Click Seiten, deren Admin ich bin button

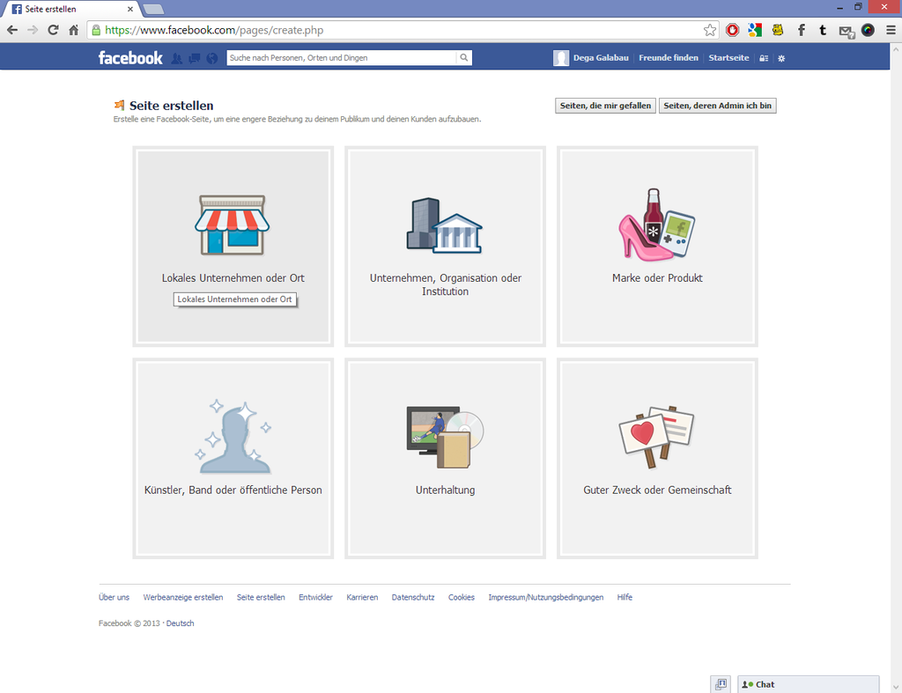click(x=717, y=106)
